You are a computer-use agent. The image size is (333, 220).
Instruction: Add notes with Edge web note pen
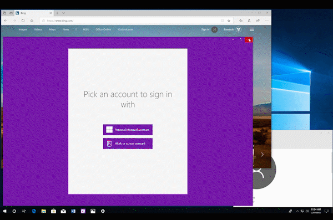249,21
